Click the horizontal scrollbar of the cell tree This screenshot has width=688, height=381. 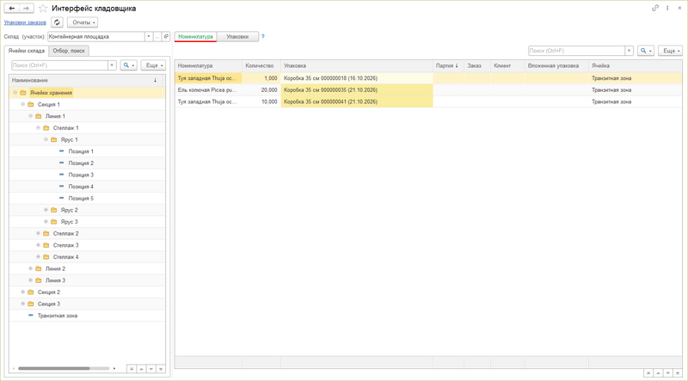tap(54, 369)
